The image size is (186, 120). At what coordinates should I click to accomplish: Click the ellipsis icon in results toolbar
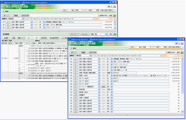[x=32, y=38]
